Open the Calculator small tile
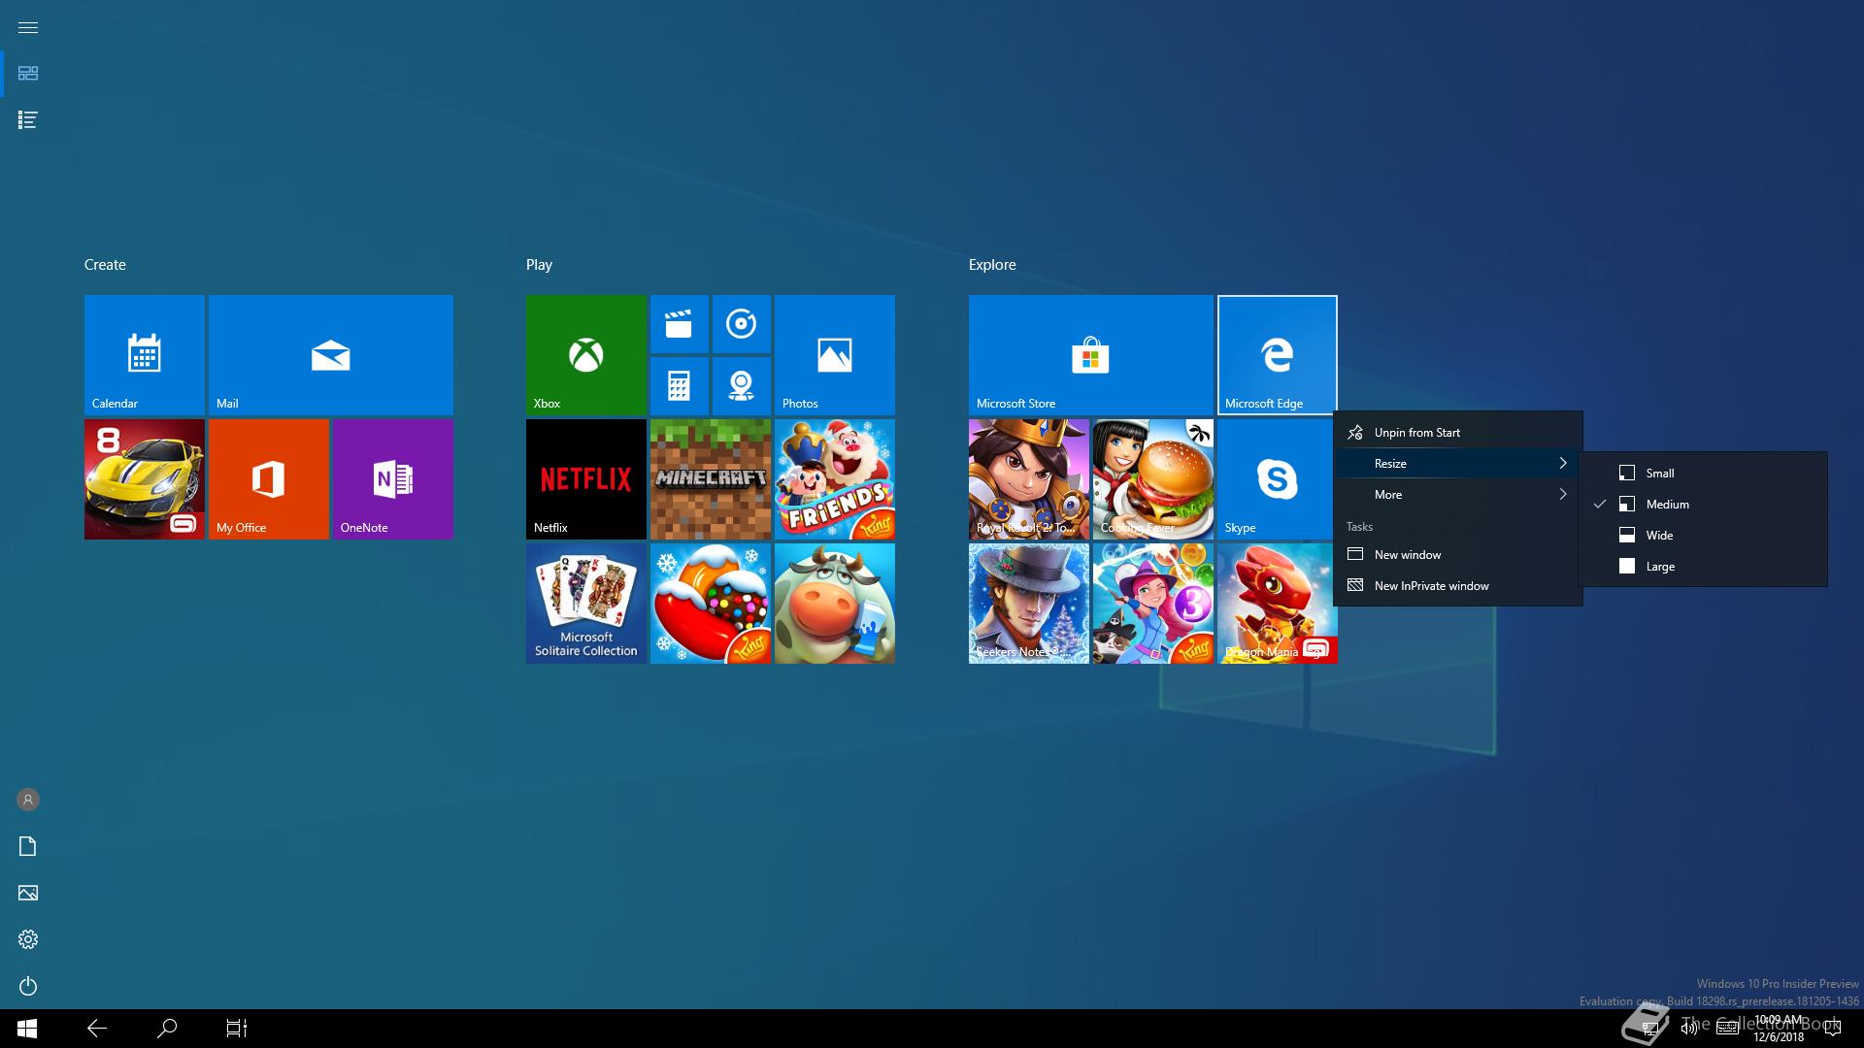Screen dimensions: 1864x1048 [x=679, y=386]
